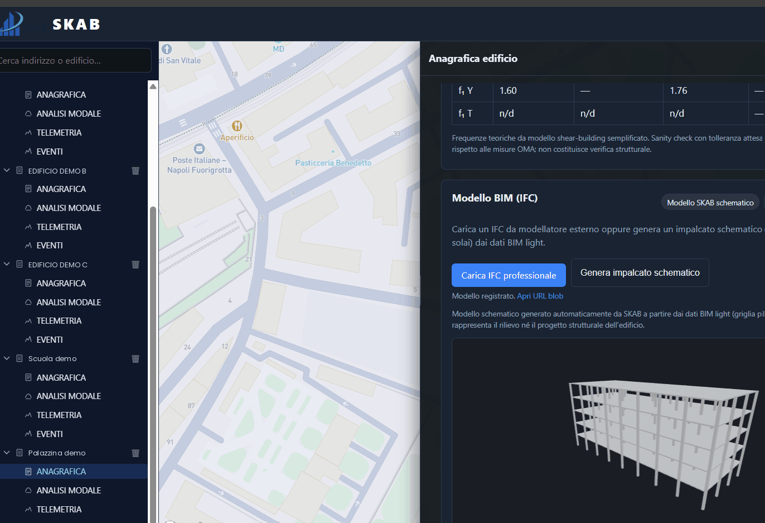Click the Modello SKAB schematico badge
This screenshot has width=765, height=523.
click(x=710, y=203)
